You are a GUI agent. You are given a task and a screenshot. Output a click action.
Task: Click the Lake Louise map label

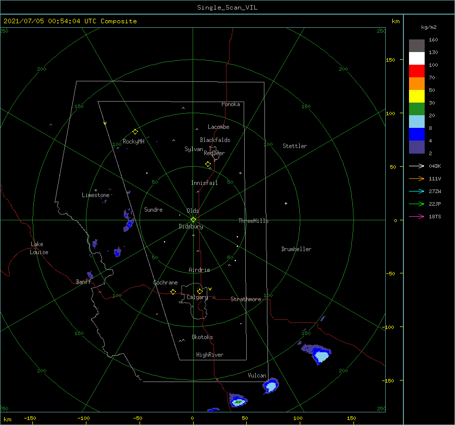coord(39,248)
